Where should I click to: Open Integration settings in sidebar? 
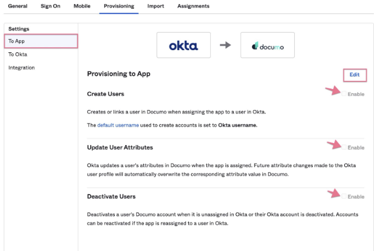click(x=21, y=68)
